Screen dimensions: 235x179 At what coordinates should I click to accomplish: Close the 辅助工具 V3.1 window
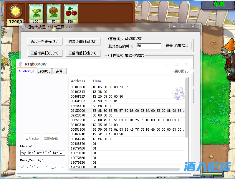[x=193, y=26]
